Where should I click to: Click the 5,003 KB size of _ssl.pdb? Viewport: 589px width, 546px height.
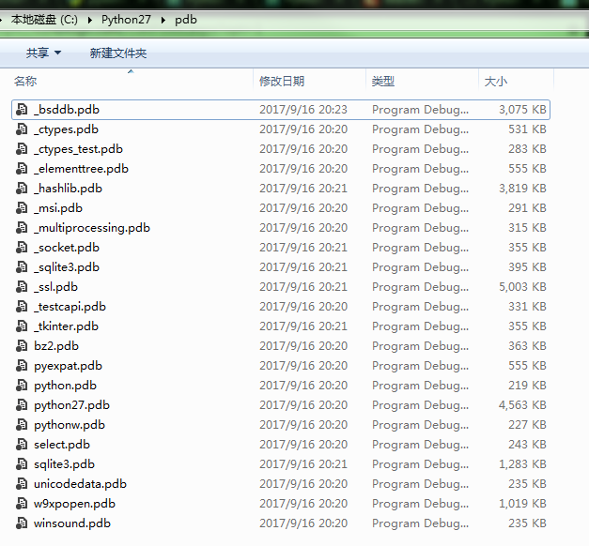click(522, 287)
